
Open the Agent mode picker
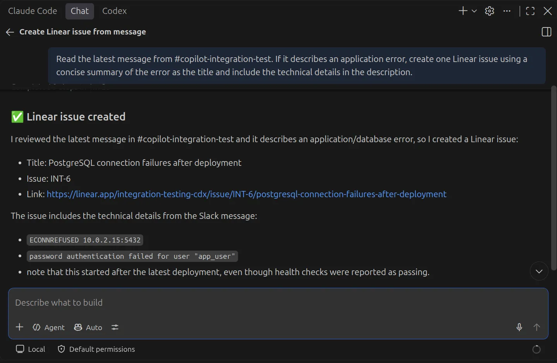click(x=49, y=327)
